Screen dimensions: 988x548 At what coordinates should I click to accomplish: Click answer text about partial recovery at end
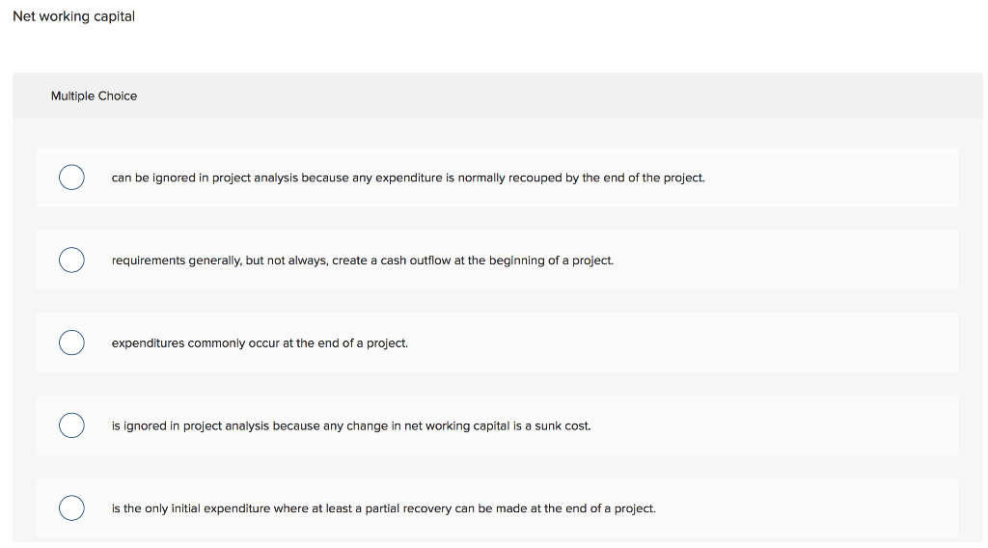pyautogui.click(x=383, y=508)
